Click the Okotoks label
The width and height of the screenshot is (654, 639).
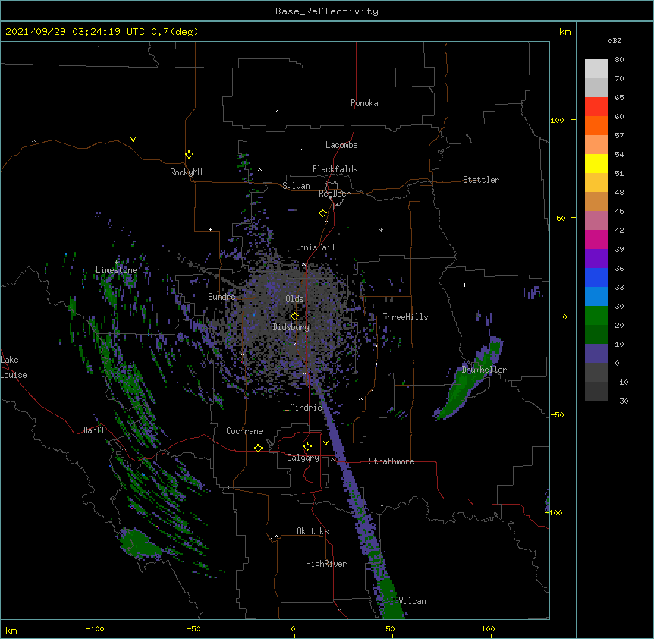click(313, 531)
